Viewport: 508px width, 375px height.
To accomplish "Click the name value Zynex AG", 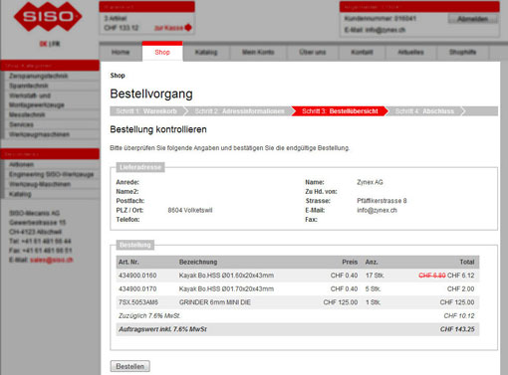I will pos(370,182).
